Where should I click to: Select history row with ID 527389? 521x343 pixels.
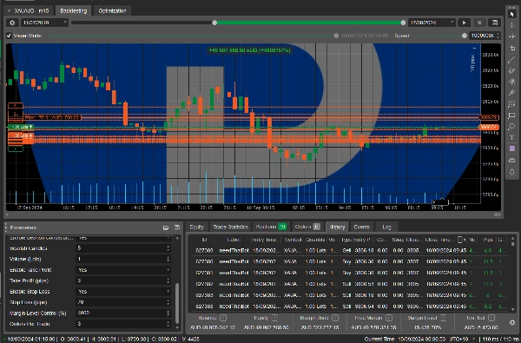click(x=350, y=250)
